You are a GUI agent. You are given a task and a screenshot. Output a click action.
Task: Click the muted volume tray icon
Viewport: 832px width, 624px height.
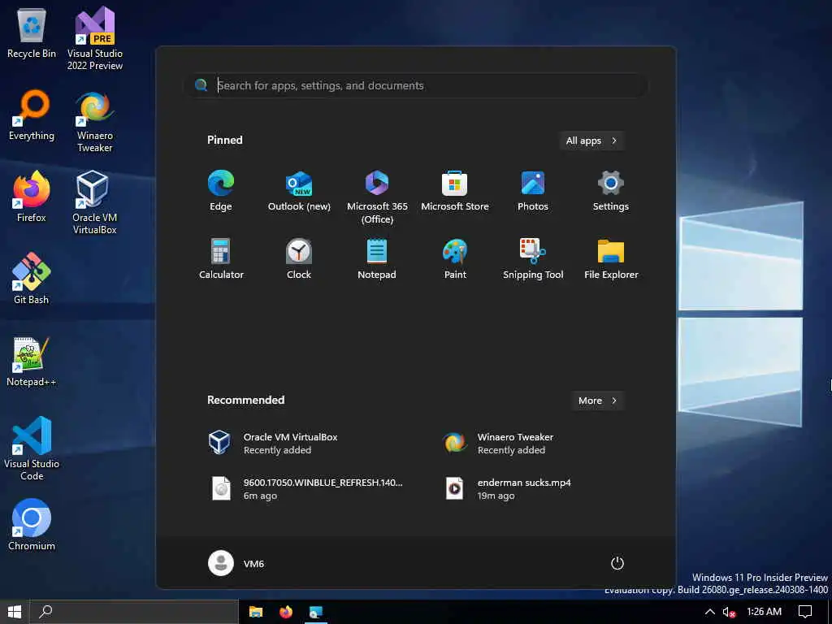(x=729, y=613)
